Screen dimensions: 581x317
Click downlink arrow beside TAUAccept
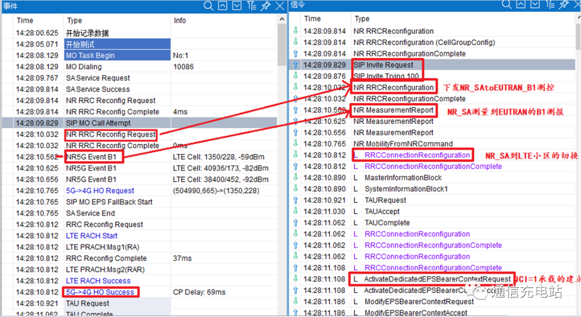click(x=295, y=211)
